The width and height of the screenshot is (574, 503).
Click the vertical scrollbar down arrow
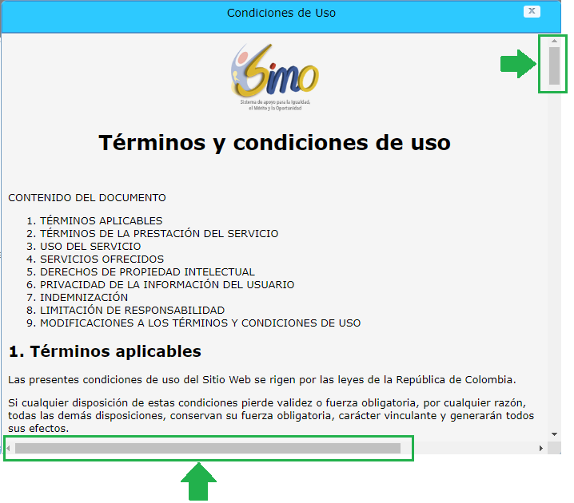[554, 434]
